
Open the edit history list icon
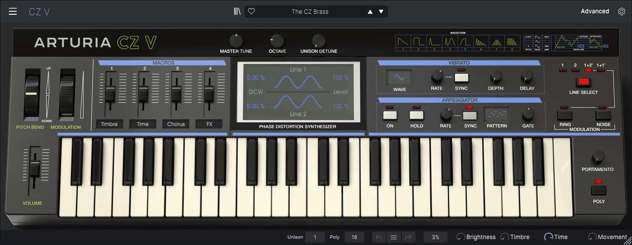393,237
